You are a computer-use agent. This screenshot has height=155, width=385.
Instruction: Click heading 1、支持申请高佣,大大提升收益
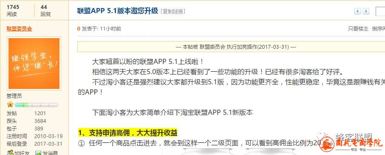coord(127,133)
